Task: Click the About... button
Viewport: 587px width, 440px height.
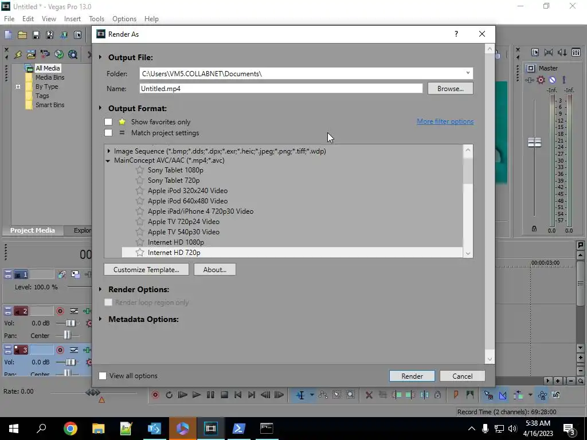Action: pyautogui.click(x=215, y=270)
